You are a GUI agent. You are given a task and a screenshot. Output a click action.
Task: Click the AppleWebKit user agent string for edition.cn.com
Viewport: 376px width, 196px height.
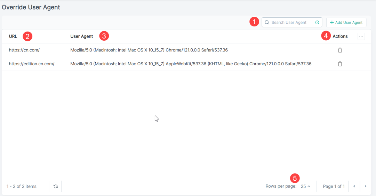pos(191,64)
